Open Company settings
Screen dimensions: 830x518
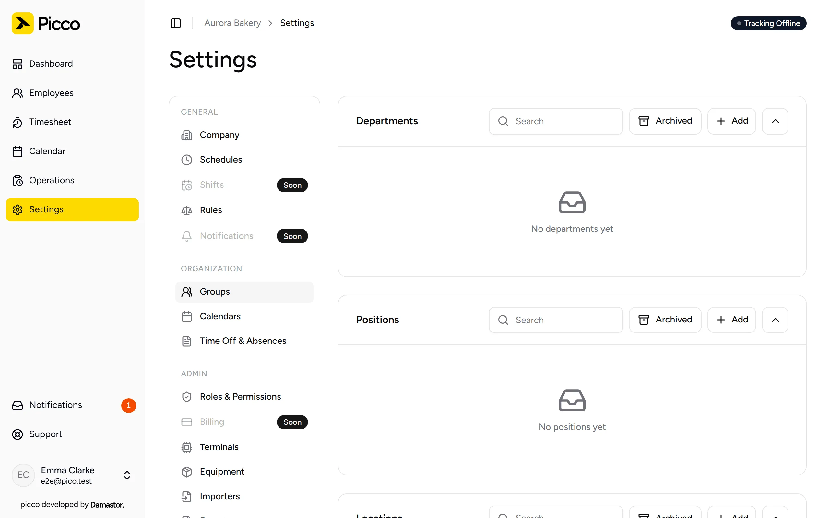click(244, 135)
